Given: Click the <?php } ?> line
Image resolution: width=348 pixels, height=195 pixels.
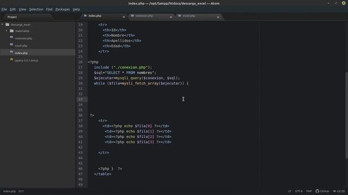Looking at the screenshot, I should coord(110,168).
